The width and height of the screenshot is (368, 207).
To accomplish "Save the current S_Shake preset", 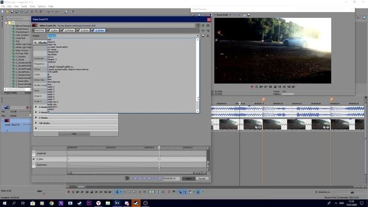I will (203, 36).
